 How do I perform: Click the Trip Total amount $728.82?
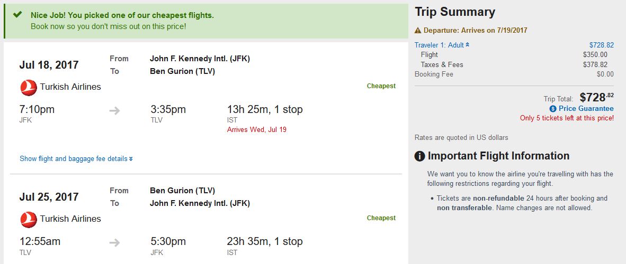point(596,97)
